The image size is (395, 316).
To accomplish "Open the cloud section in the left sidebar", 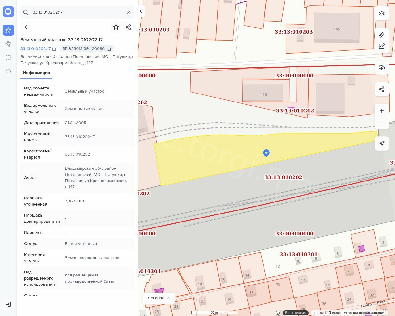I will tap(8, 71).
